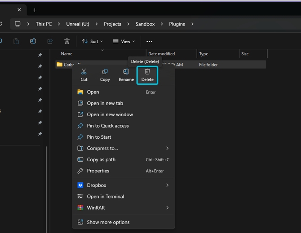Navigate to Projects breadcrumb

point(112,24)
